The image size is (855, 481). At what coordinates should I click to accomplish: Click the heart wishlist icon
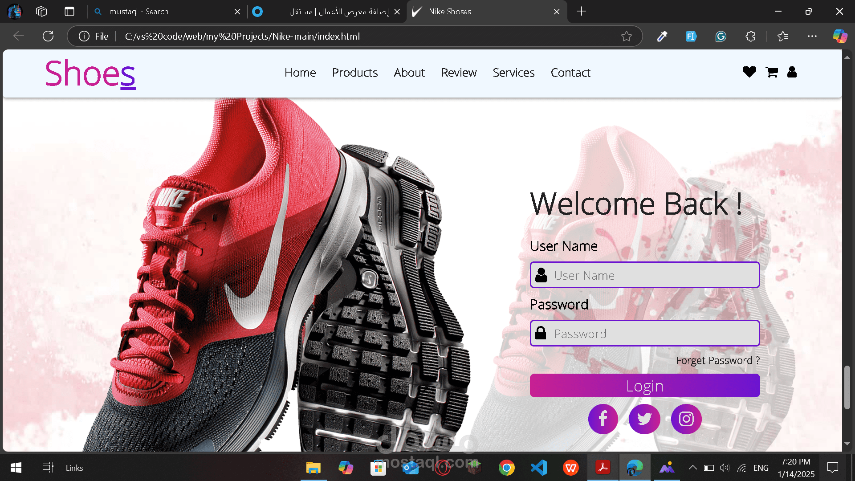tap(749, 72)
